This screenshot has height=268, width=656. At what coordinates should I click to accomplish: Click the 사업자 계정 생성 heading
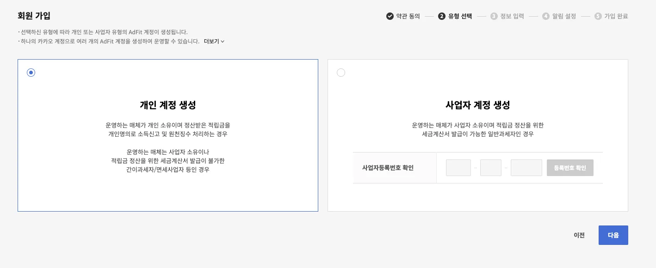[x=478, y=105]
